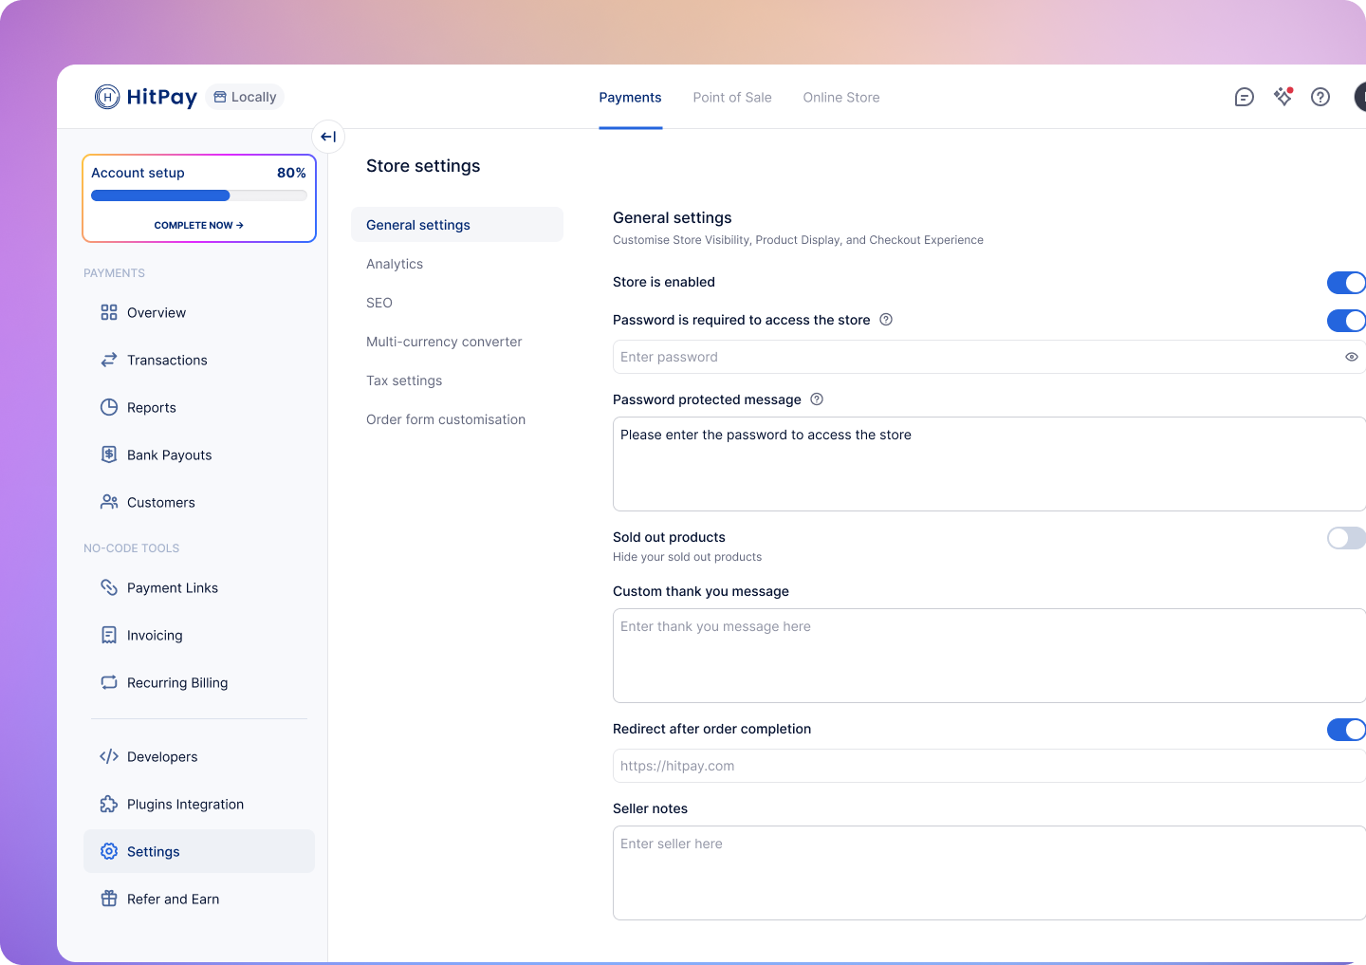Switch to Payments tab
The width and height of the screenshot is (1366, 965).
(630, 98)
